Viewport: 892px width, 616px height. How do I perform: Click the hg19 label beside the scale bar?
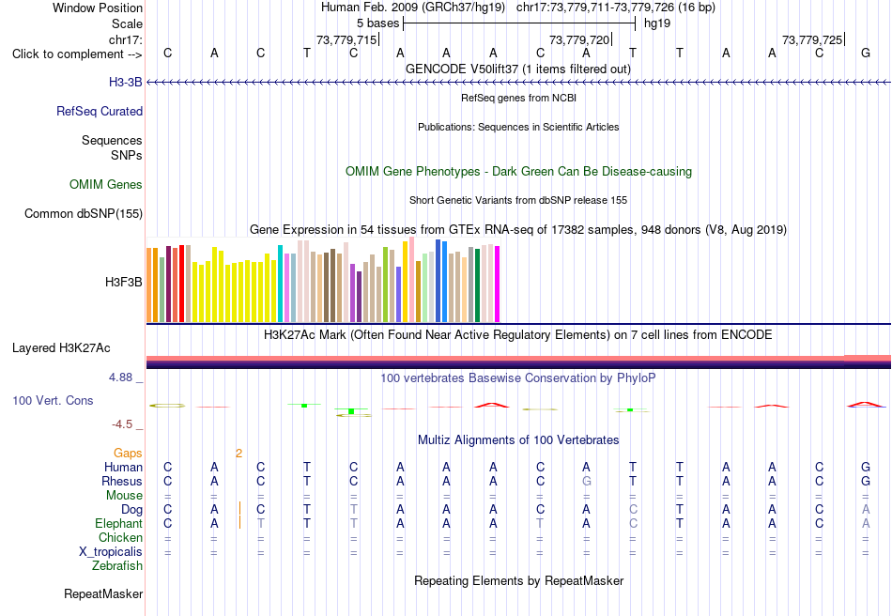pos(657,23)
